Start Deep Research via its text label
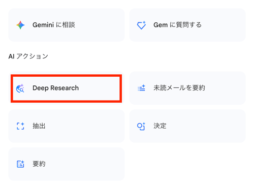The image size is (254, 184). (55, 88)
